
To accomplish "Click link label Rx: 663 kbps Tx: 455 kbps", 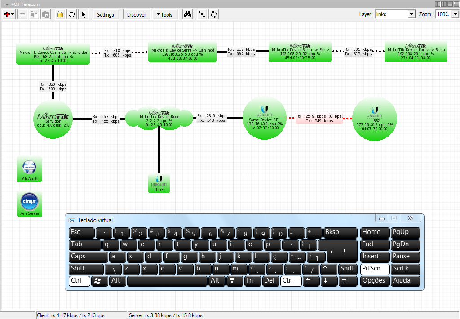I will [x=106, y=119].
